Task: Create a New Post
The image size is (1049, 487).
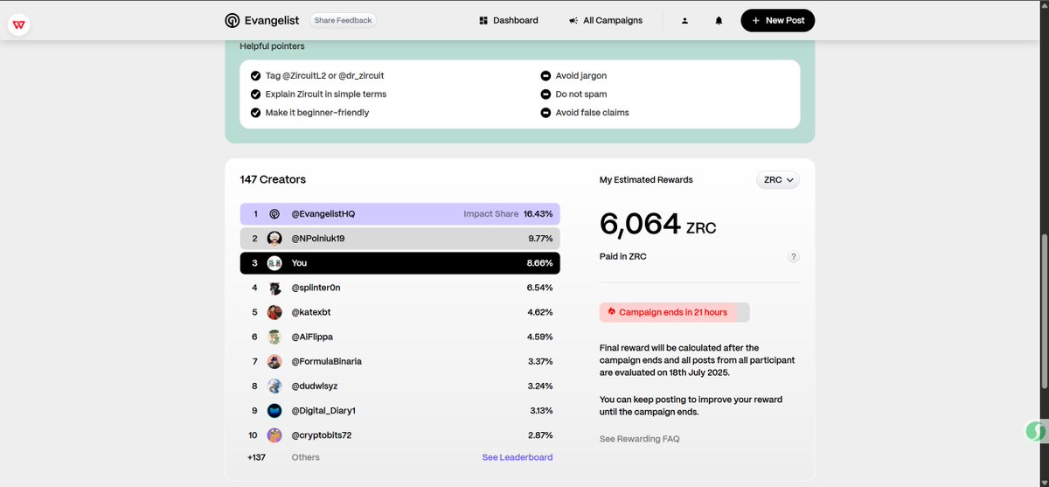Action: pyautogui.click(x=778, y=20)
